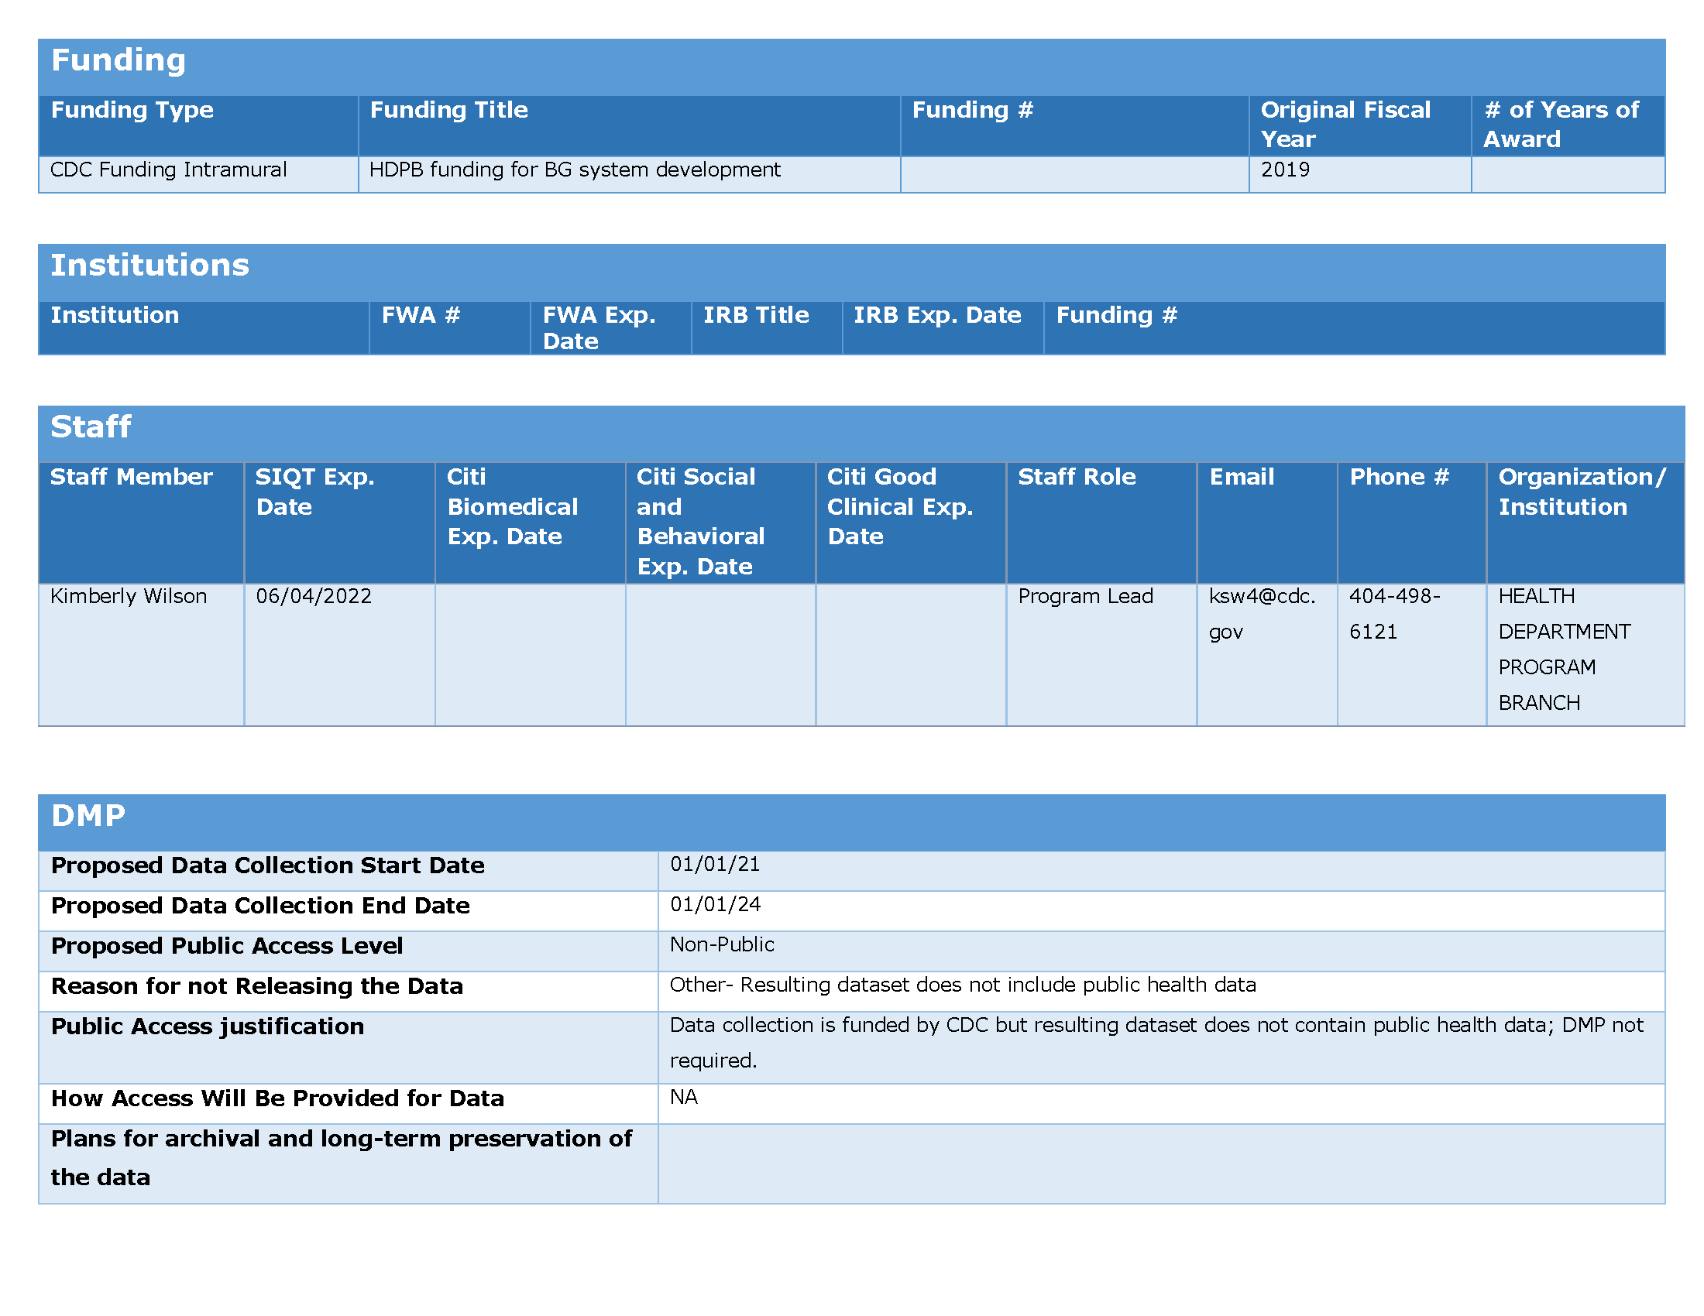Select the Funding Type column header
The width and height of the screenshot is (1704, 1316).
tap(132, 110)
